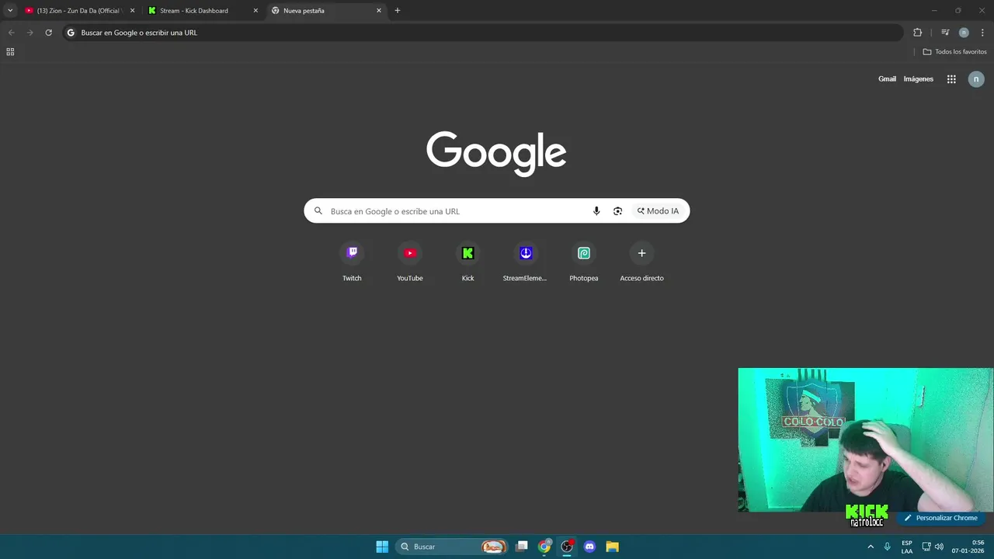
Task: Open the Chrome three-dot menu
Action: [982, 33]
